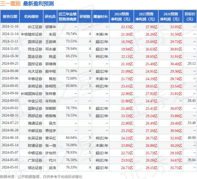This screenshot has height=179, width=197.
Task: Select 信达证券 2026 forecast 35.75亿
Action: 176,168
